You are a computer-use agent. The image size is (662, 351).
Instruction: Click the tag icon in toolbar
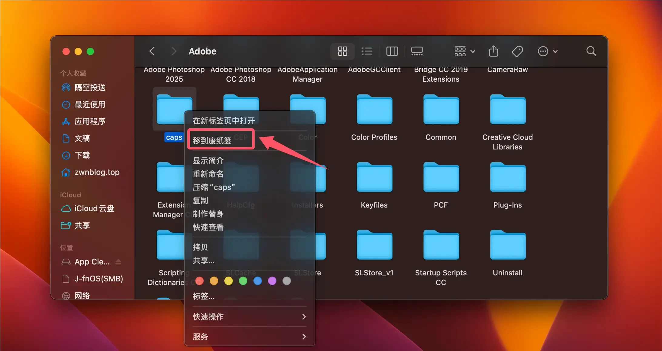(517, 51)
